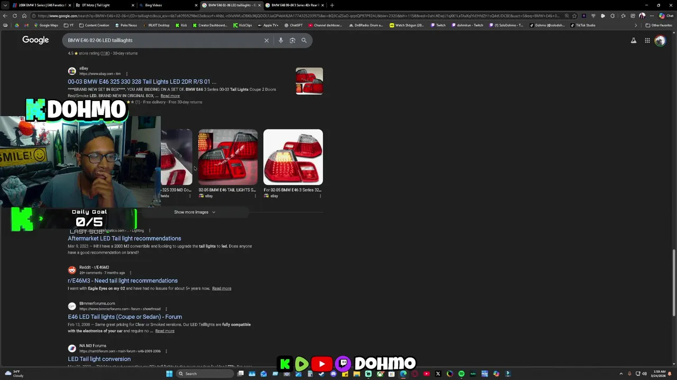Open Search Labs flask icon
This screenshot has height=380, width=677.
pyautogui.click(x=634, y=40)
